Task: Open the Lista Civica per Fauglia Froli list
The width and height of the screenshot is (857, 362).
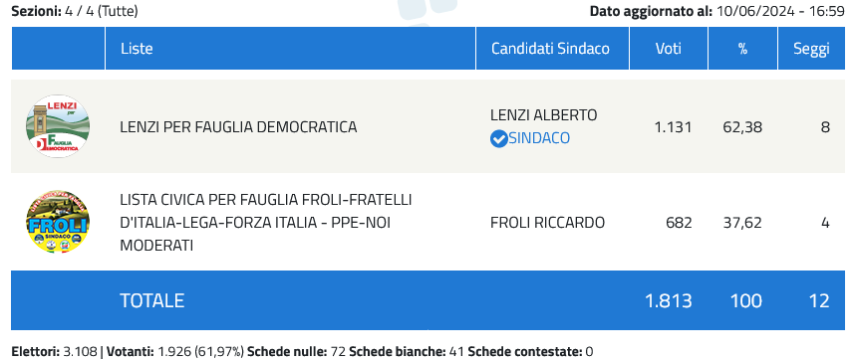Action: pos(266,223)
